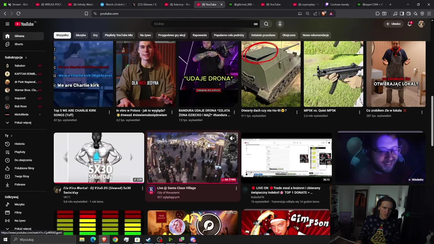This screenshot has height=244, width=434.
Task: Open the Bob Ross subscription
Action: [x=23, y=106]
